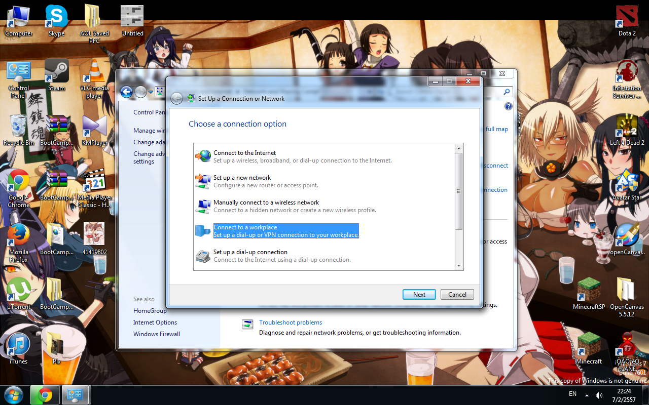The width and height of the screenshot is (649, 405).
Task: Select the Pix folder icon
Action: (56, 348)
